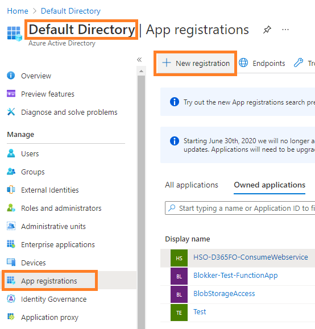Click the Azure Active Directory logo icon
The height and width of the screenshot is (329, 315).
pyautogui.click(x=14, y=34)
